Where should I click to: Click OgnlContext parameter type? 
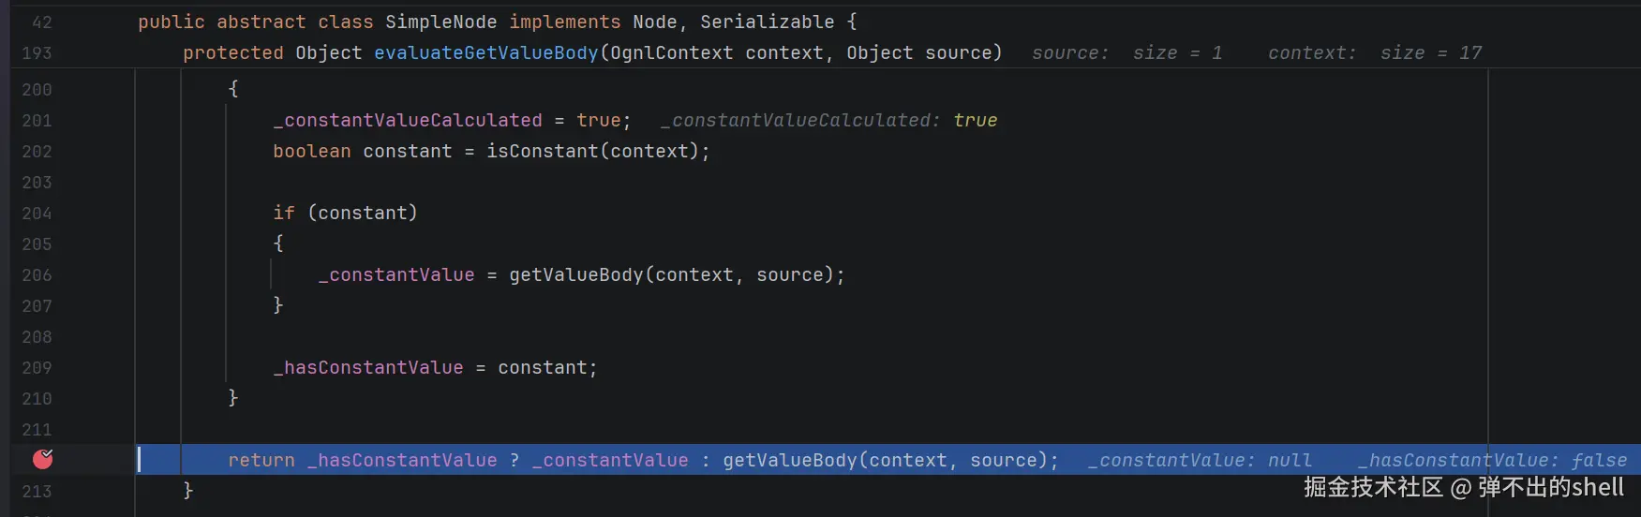pos(672,52)
